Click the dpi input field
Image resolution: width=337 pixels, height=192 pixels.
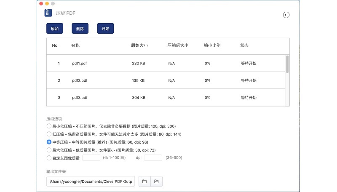point(153,157)
